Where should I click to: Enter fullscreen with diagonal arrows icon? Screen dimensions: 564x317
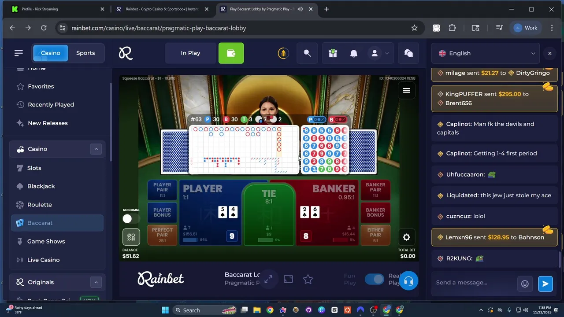tap(268, 279)
